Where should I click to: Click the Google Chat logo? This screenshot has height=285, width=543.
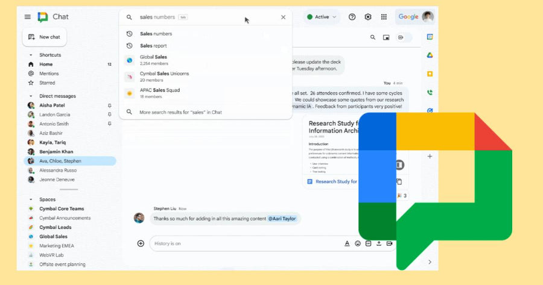tap(43, 17)
